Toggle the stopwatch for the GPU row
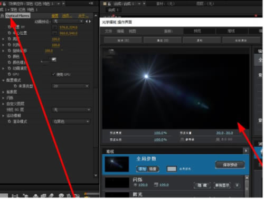Image resolution: width=264 pixels, height=199 pixels. pos(10,74)
